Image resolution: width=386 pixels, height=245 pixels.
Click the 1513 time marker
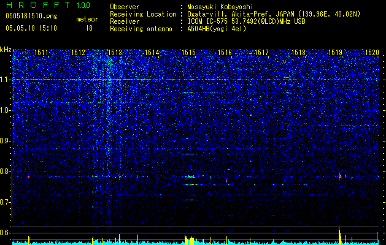(x=115, y=52)
